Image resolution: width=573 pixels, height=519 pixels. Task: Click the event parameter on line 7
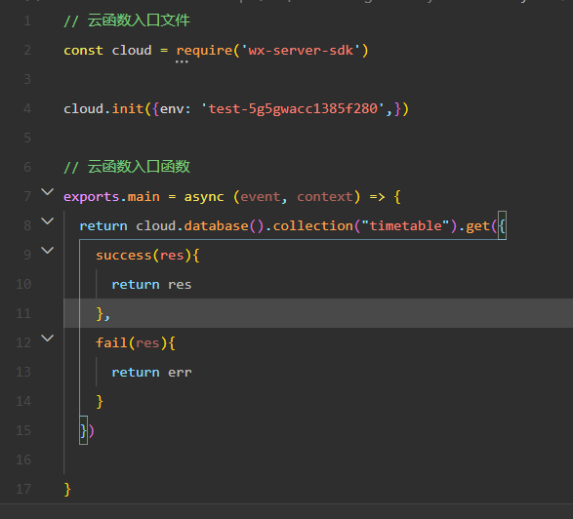pyautogui.click(x=261, y=197)
